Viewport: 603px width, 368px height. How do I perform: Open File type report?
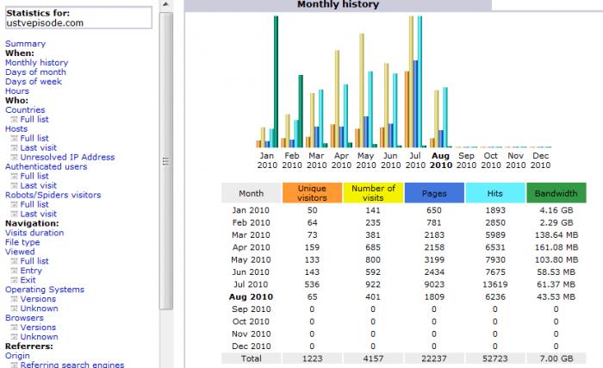pos(22,242)
